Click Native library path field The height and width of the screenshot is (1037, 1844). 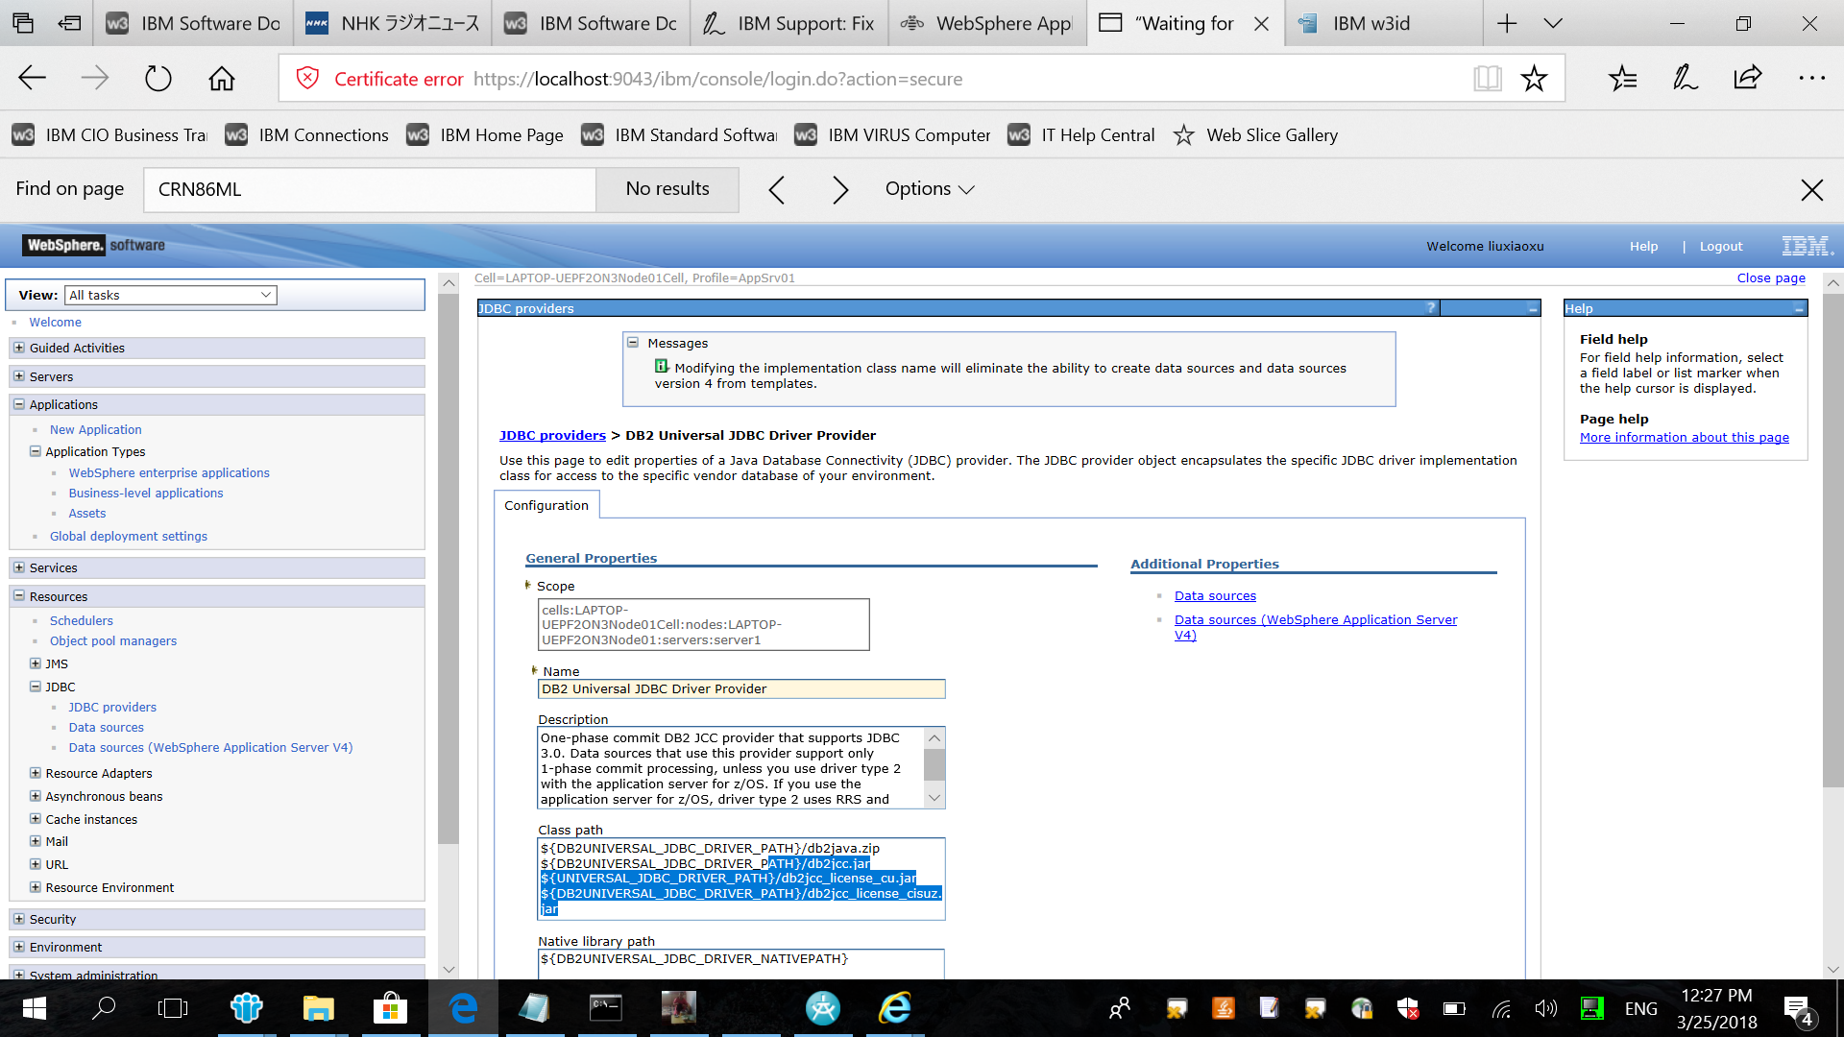tap(741, 963)
